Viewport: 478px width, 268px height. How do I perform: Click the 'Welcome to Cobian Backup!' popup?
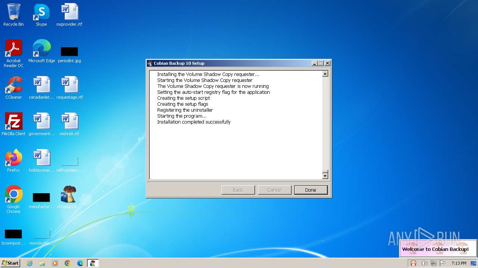(438, 248)
